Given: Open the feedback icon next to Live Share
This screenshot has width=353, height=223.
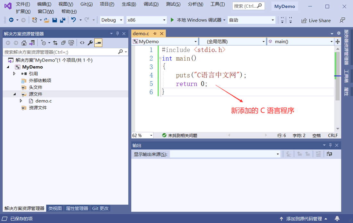Looking at the screenshot, I should 342,20.
